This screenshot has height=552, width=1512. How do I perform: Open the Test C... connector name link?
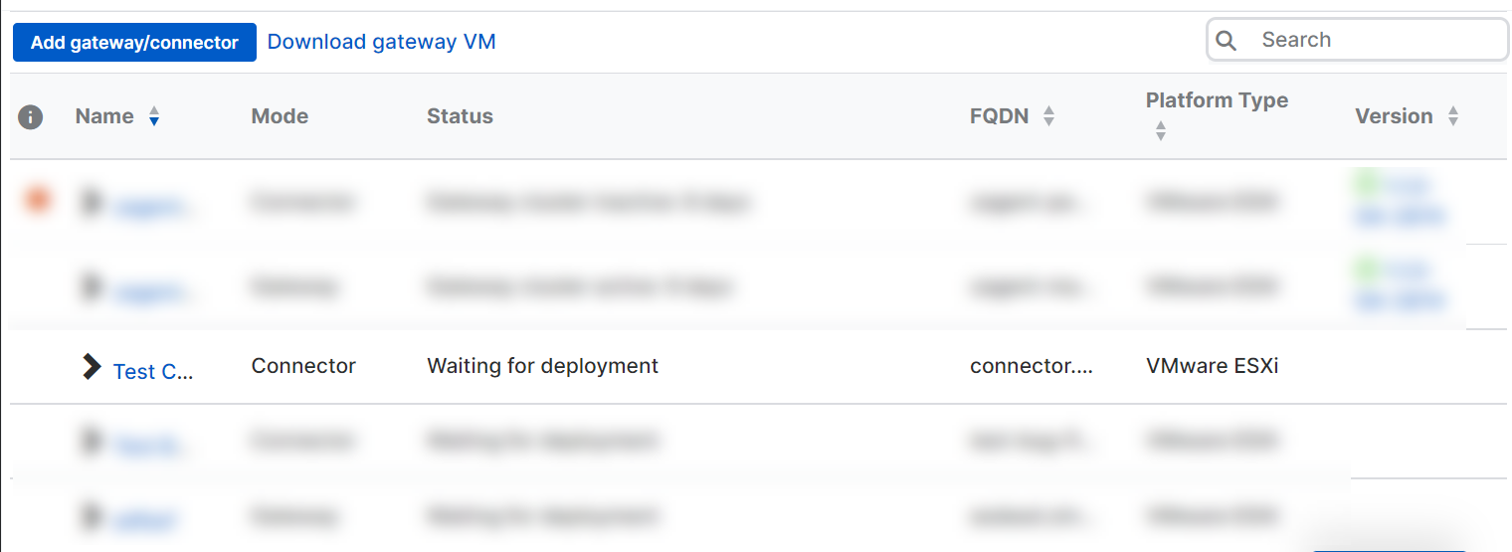pos(153,371)
